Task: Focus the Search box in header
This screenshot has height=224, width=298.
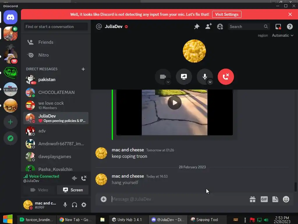Action: 249,27
